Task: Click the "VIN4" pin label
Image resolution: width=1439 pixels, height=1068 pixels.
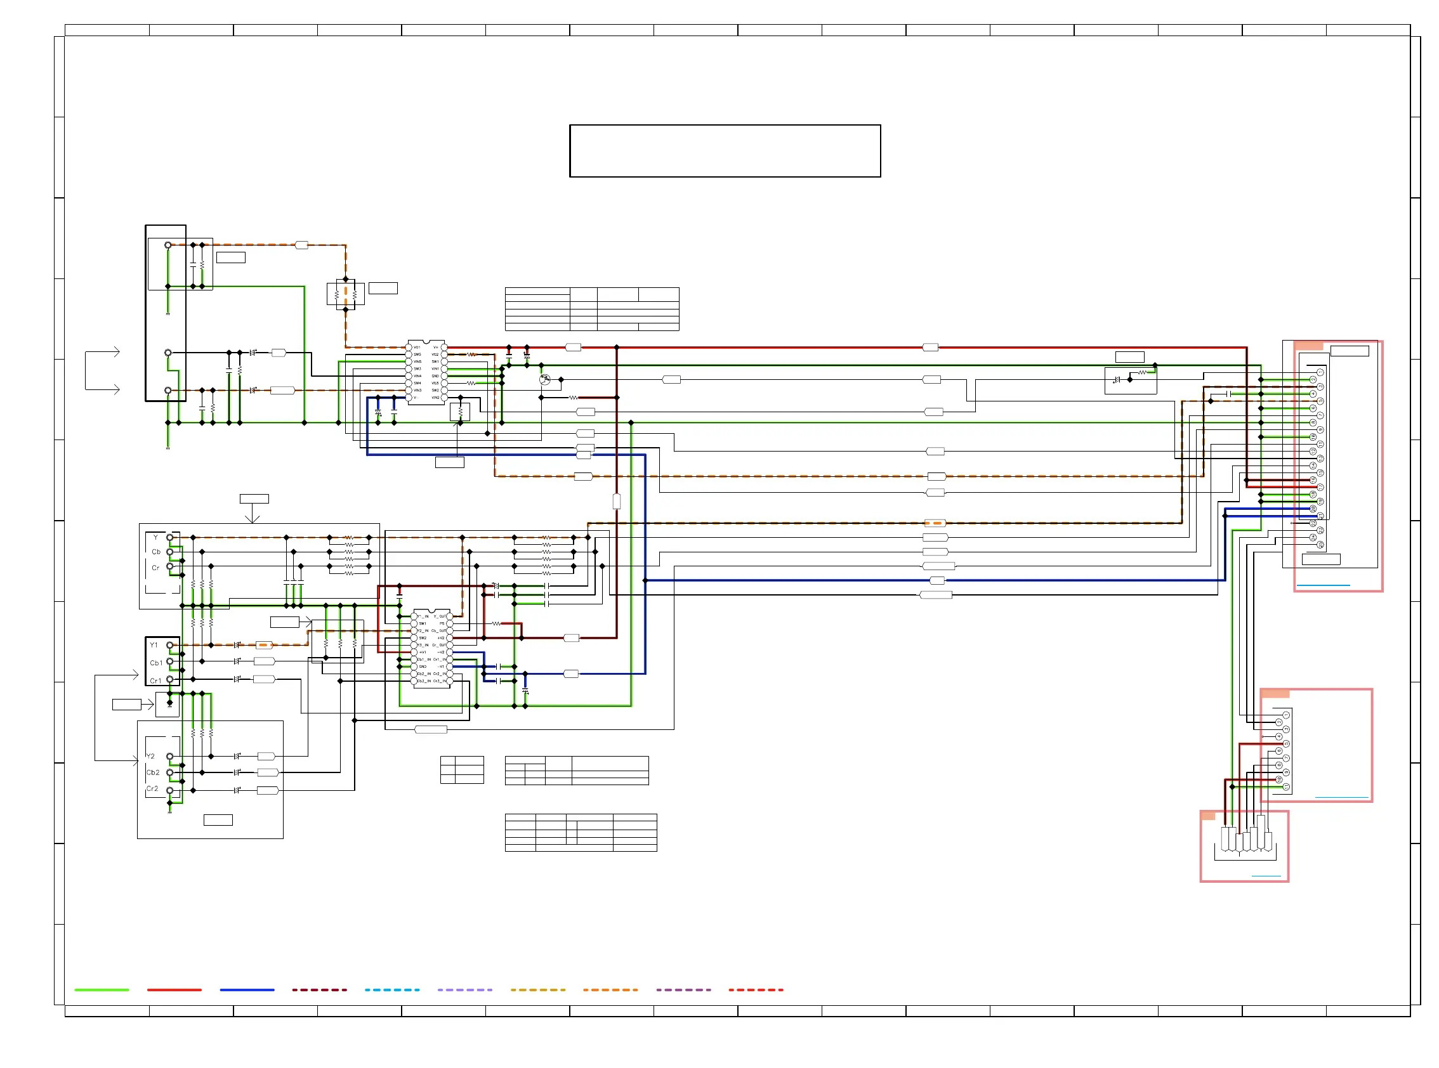Action: (417, 376)
